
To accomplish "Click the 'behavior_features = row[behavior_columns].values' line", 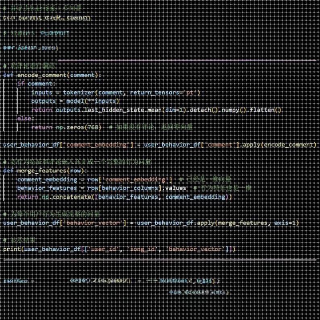I will click(102, 188).
